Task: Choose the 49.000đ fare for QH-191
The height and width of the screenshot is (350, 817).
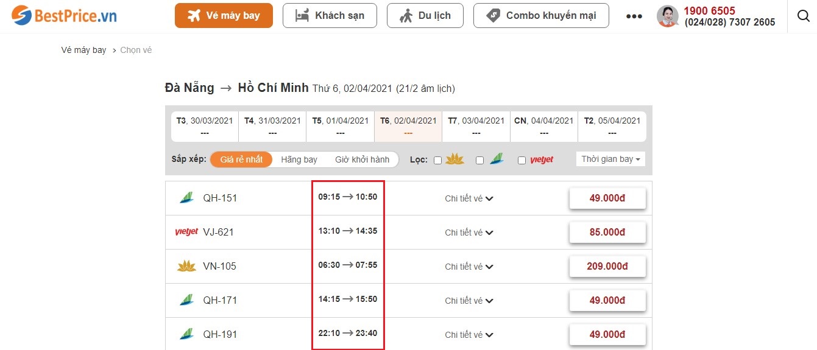Action: [607, 335]
